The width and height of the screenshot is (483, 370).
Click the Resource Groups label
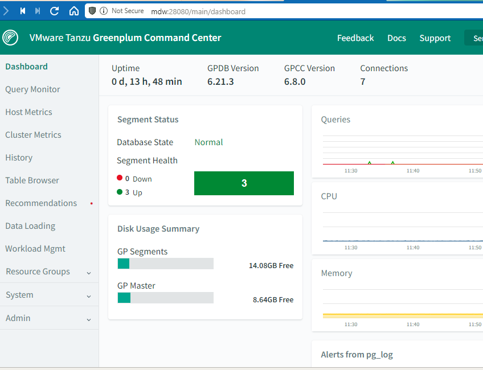[38, 272]
